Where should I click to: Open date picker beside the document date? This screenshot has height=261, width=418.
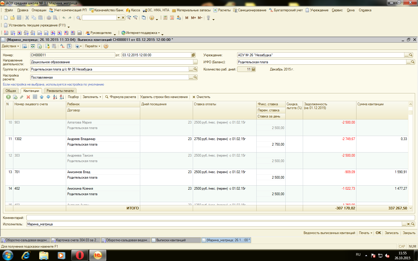point(193,55)
